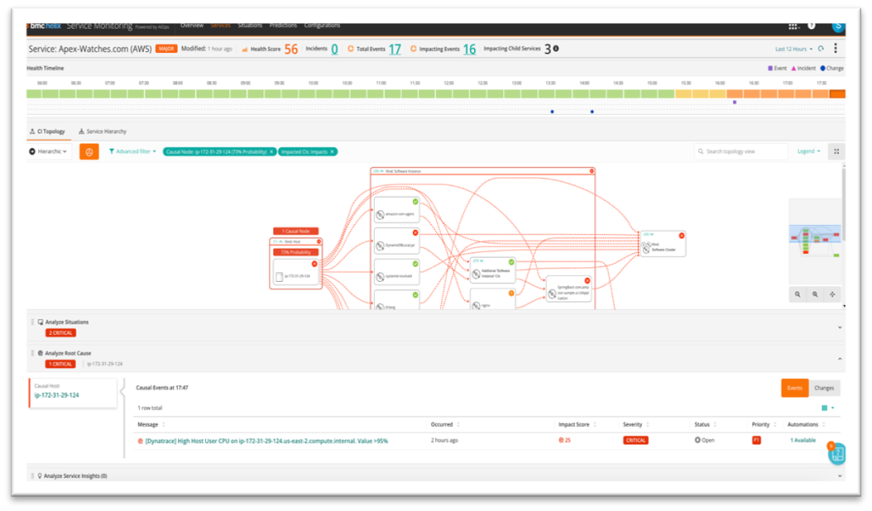Zoom out on the topology map
The width and height of the screenshot is (872, 511).
point(797,294)
